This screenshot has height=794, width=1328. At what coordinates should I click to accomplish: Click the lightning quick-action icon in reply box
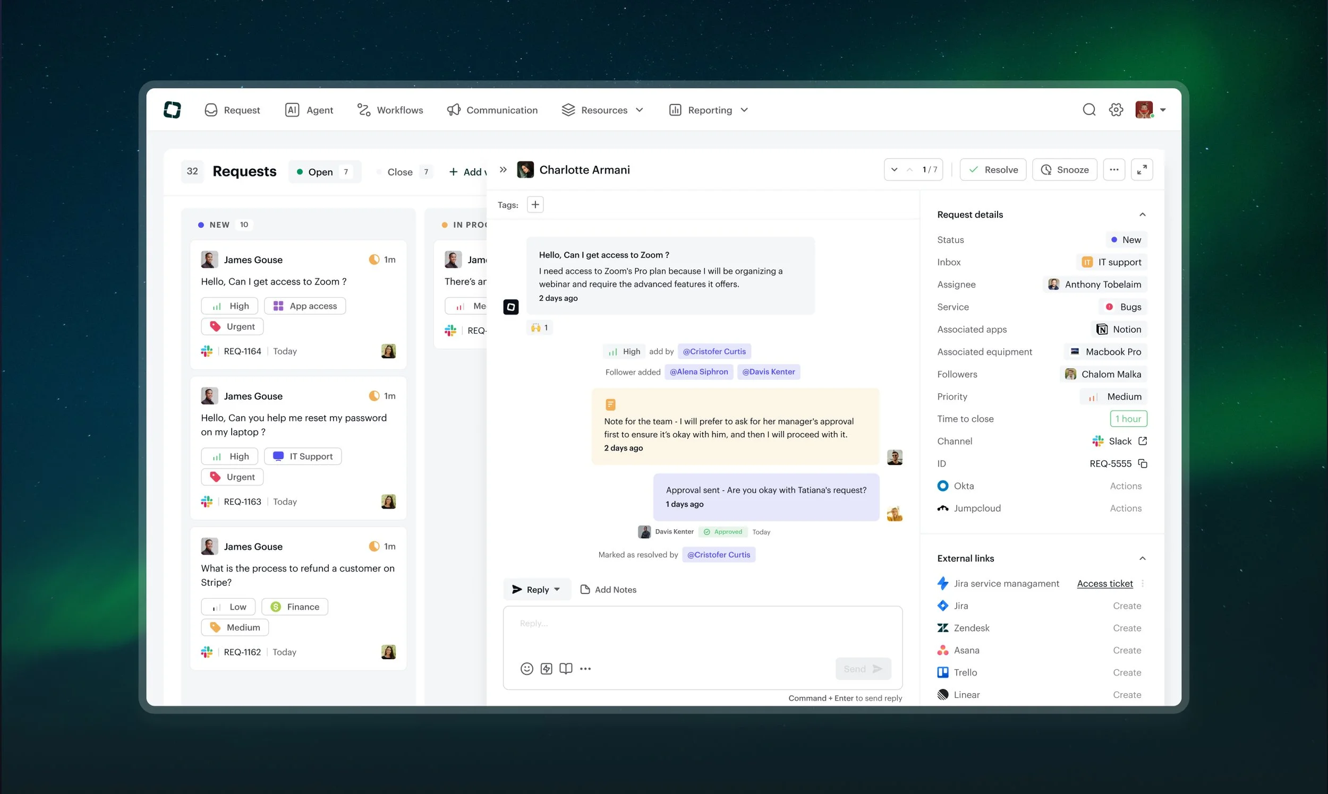pos(546,668)
